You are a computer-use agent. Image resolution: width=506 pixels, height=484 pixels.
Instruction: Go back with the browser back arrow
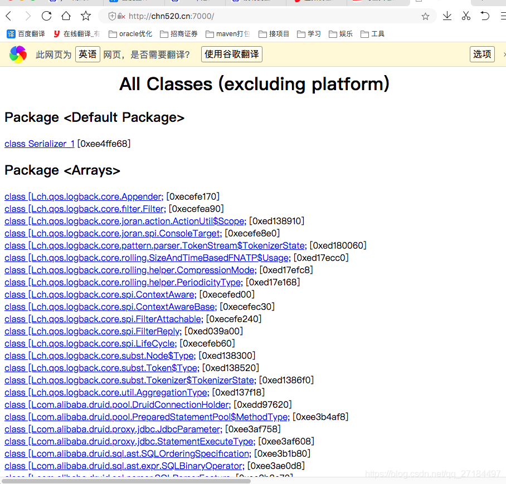click(9, 16)
